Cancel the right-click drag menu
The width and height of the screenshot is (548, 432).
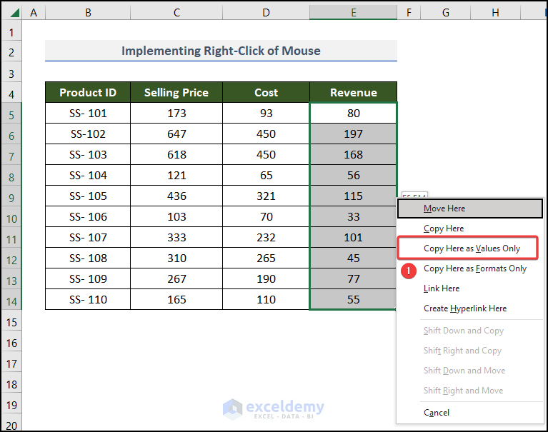coord(437,413)
